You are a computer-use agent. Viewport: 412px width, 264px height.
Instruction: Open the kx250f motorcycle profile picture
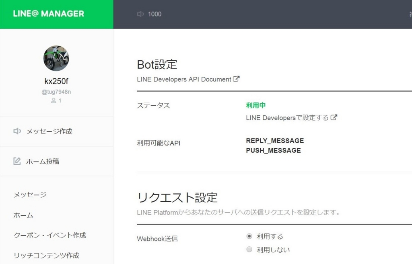tap(56, 58)
